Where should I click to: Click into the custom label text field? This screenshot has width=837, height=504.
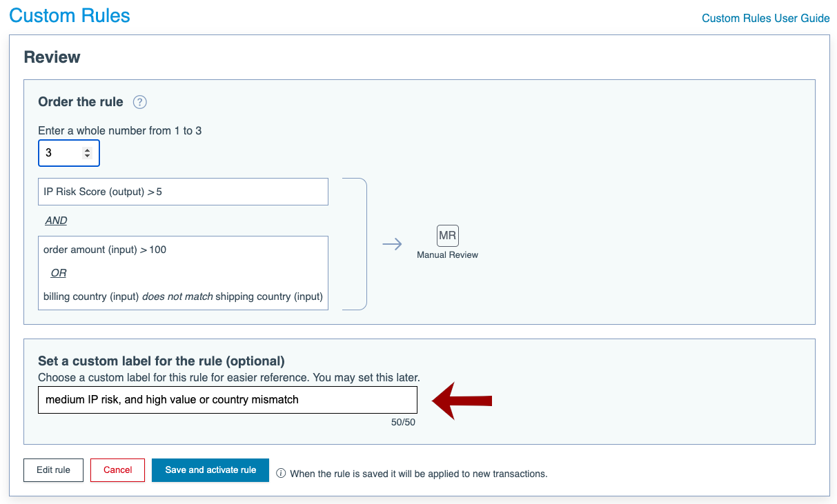(x=227, y=400)
